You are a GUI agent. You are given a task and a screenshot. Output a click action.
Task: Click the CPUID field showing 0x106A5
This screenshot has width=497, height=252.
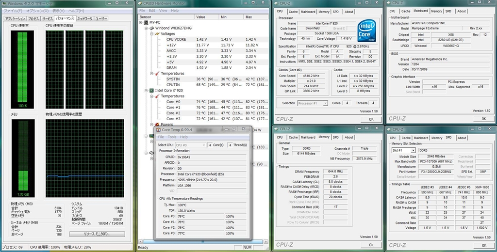(x=212, y=157)
